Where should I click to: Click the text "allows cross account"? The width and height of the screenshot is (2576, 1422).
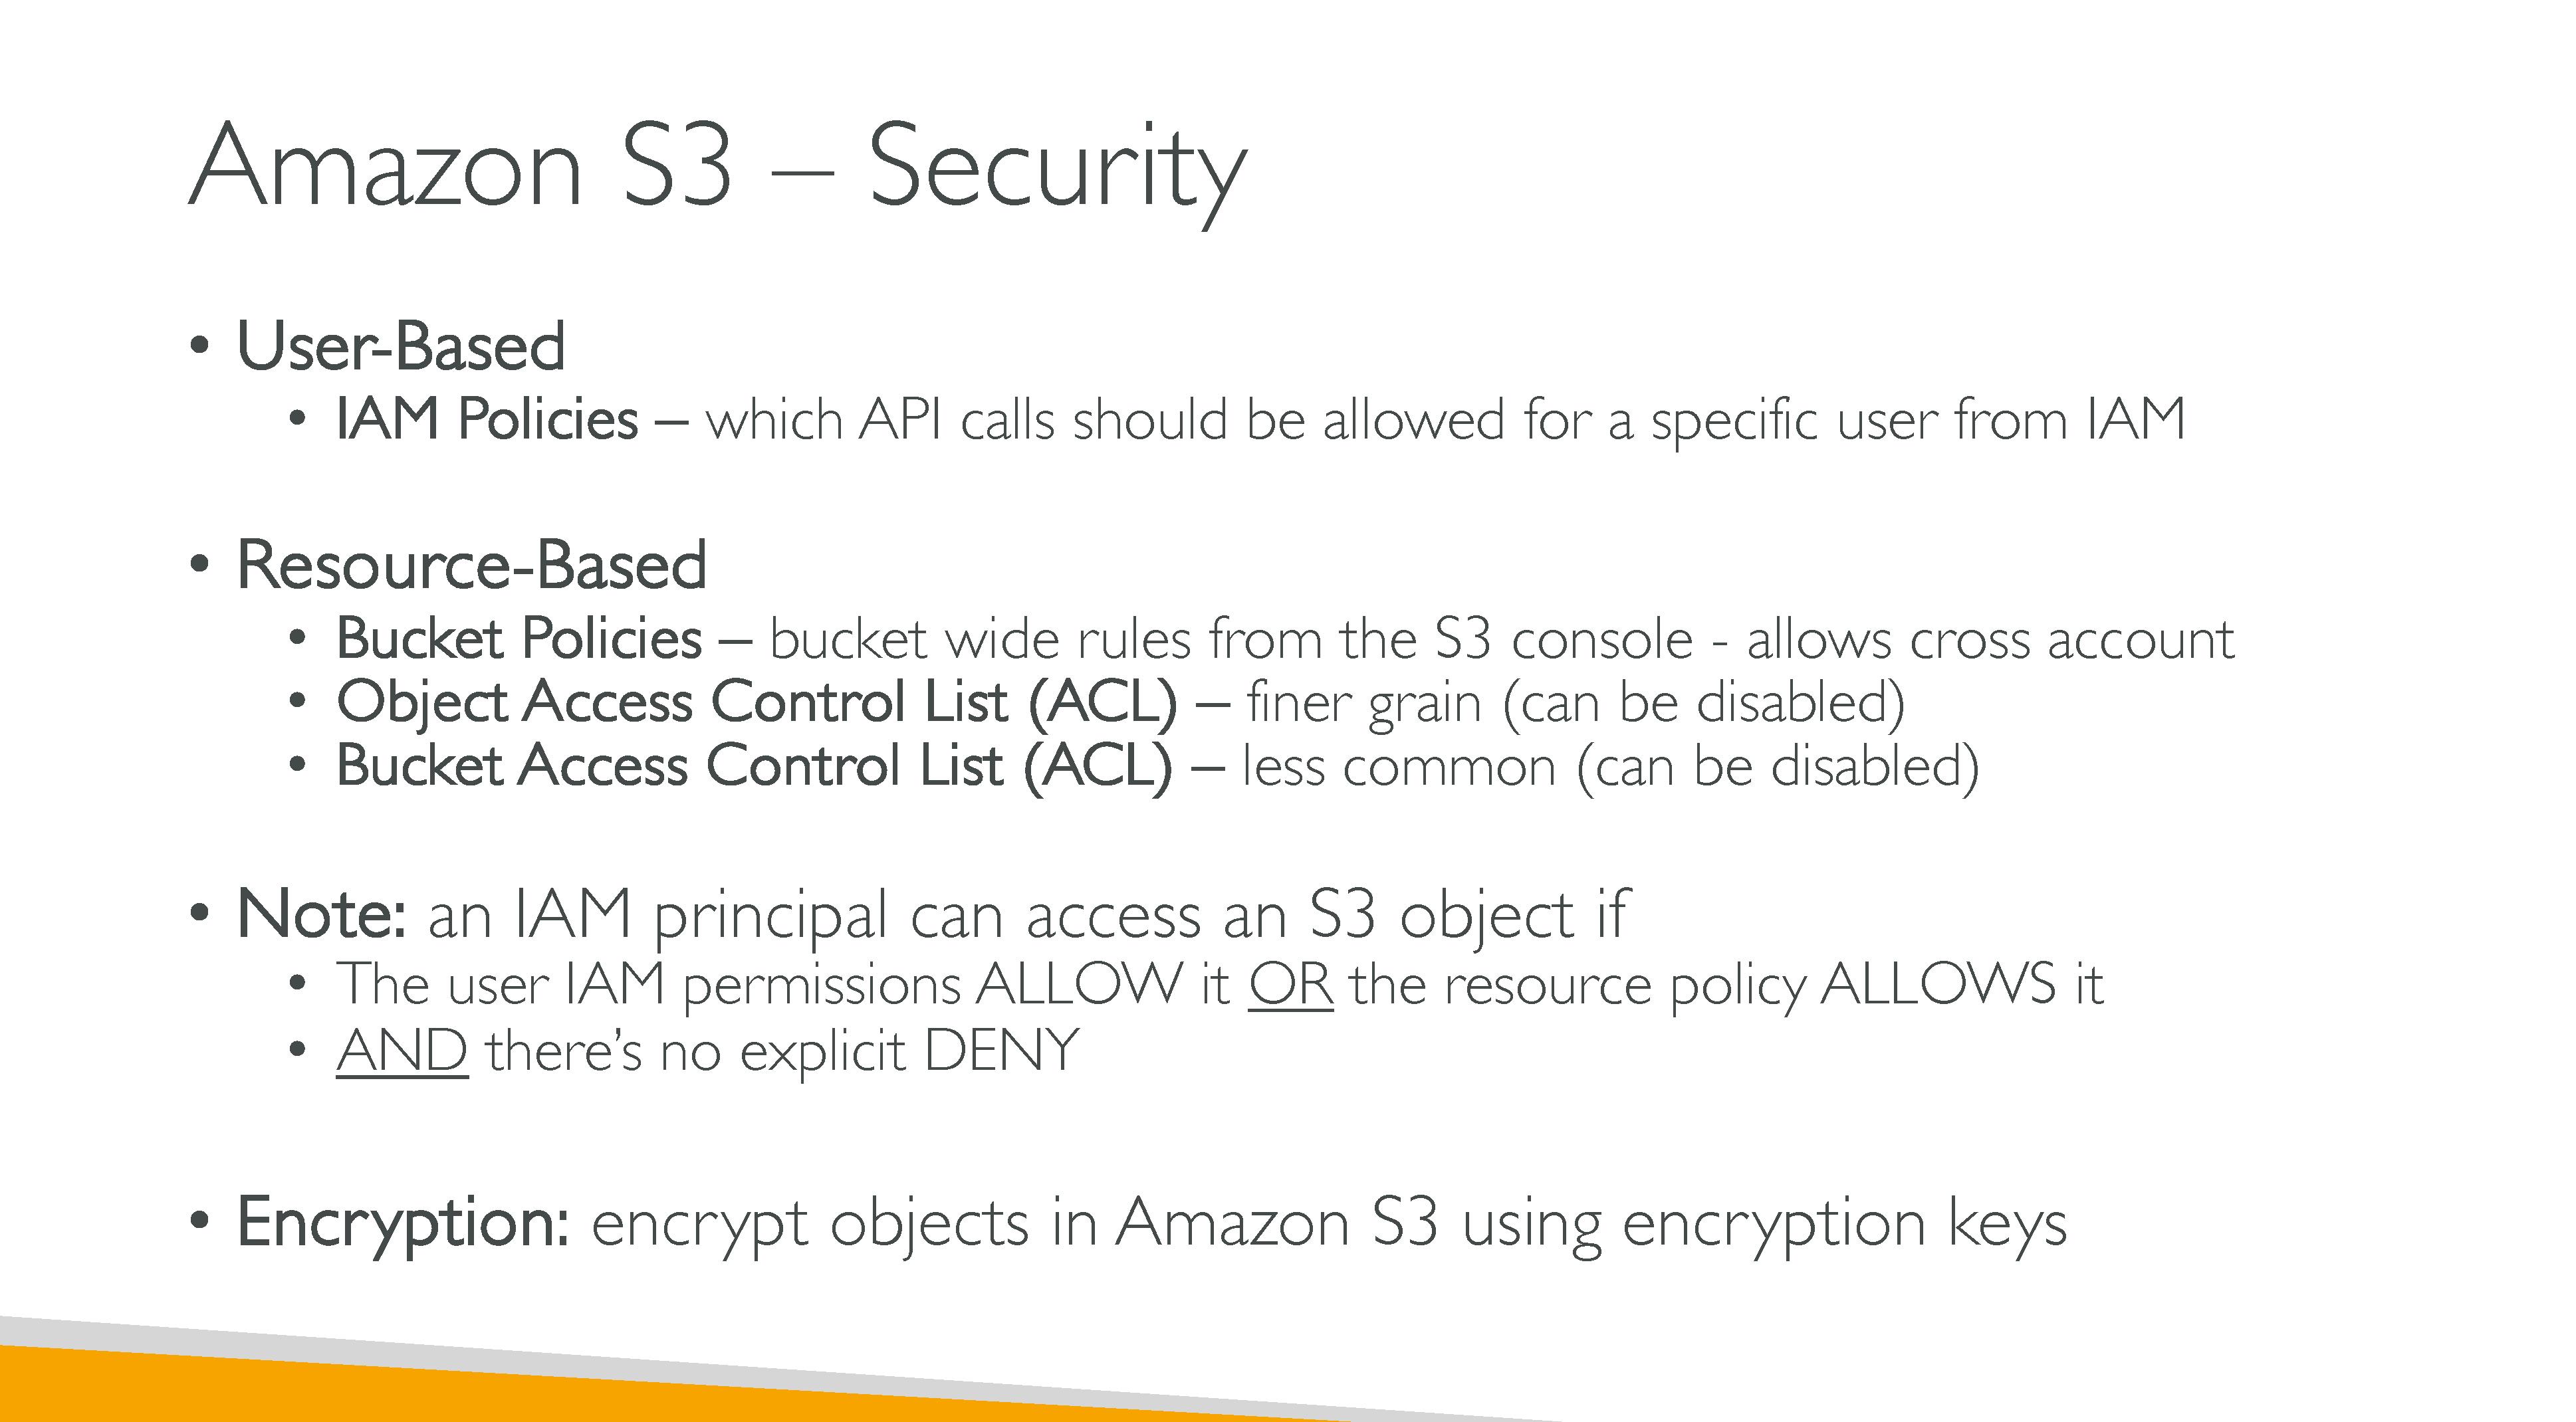(1990, 639)
